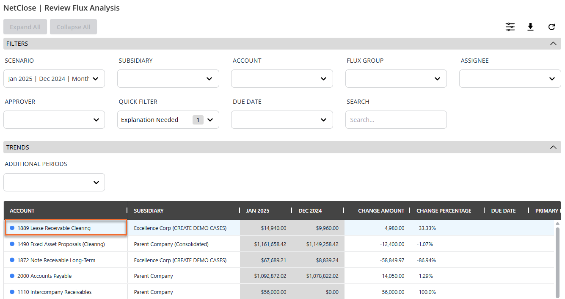Expand the Additional Periods dropdown
565x299 pixels.
[54, 183]
